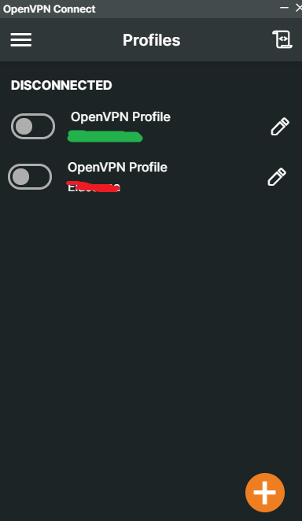This screenshot has width=302, height=521.
Task: Click the green-redacted subtitle under the first profile
Action: pos(105,136)
